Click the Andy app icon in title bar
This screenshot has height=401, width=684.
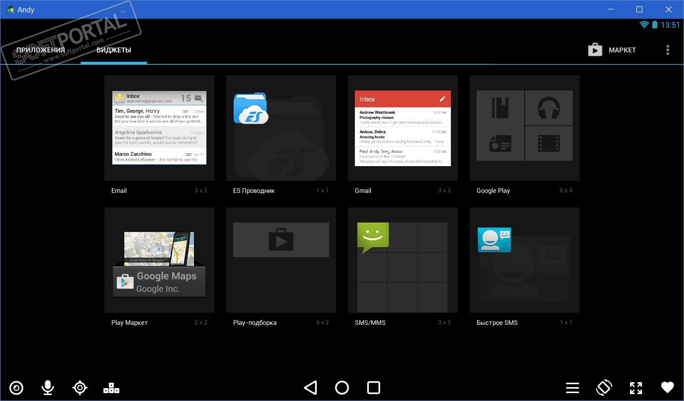9,9
